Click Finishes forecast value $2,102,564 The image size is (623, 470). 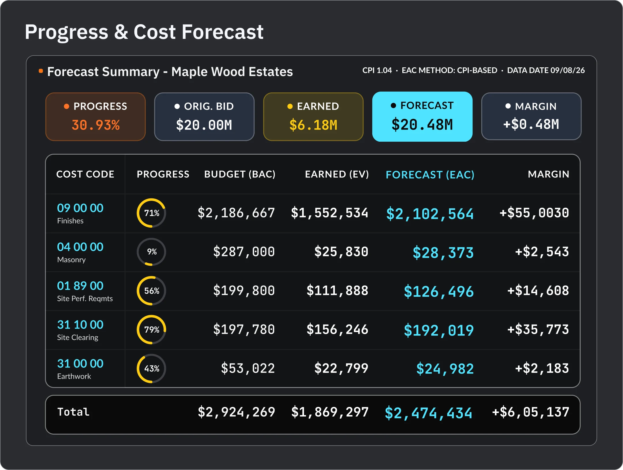point(430,214)
